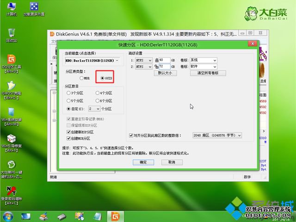Open the 回收站 recycle bin icon
296x222 pixels.
point(12,35)
